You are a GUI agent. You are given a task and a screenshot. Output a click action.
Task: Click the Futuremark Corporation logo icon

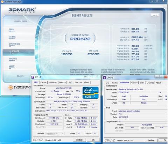pyautogui.click(x=10, y=88)
